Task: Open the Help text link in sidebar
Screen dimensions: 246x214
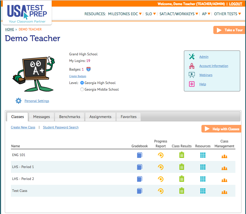Action: (202, 84)
